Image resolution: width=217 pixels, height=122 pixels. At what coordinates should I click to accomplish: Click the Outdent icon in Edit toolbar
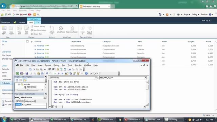[53, 69]
